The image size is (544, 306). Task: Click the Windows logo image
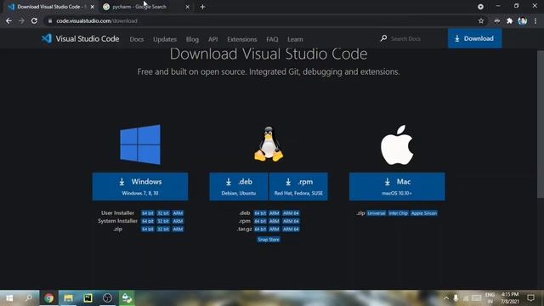(x=140, y=144)
